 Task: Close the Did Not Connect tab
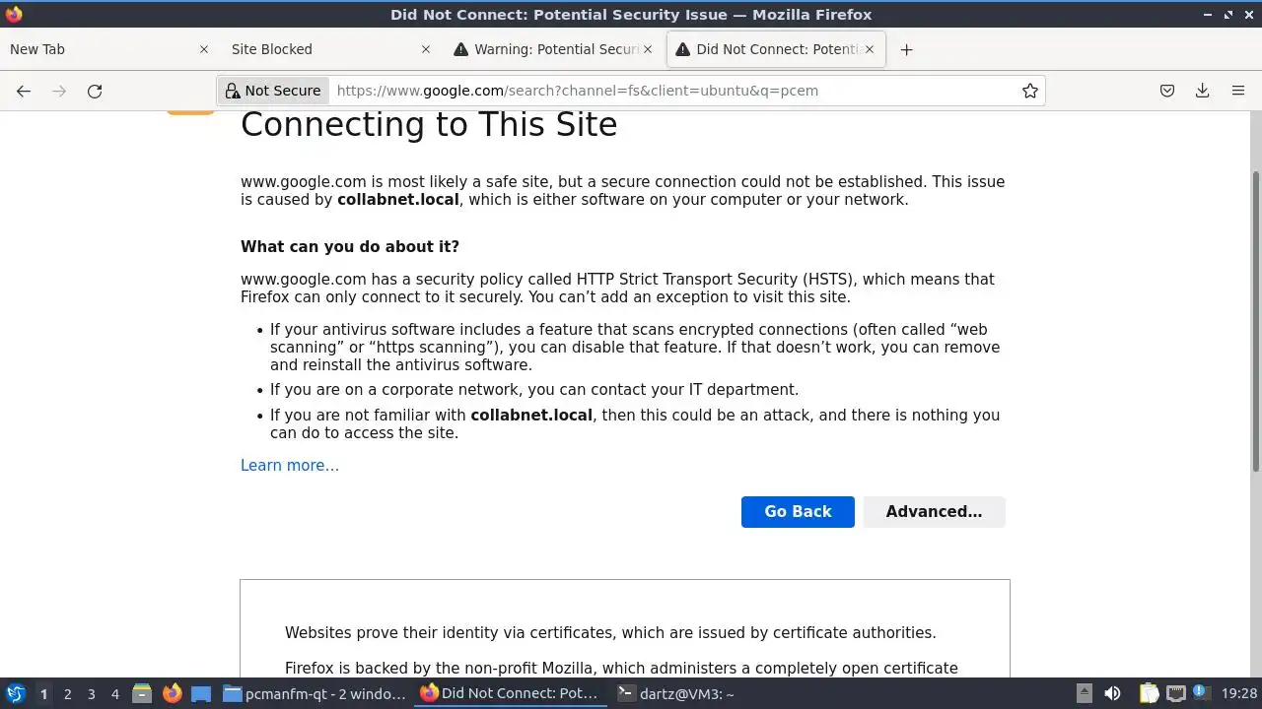pos(870,49)
